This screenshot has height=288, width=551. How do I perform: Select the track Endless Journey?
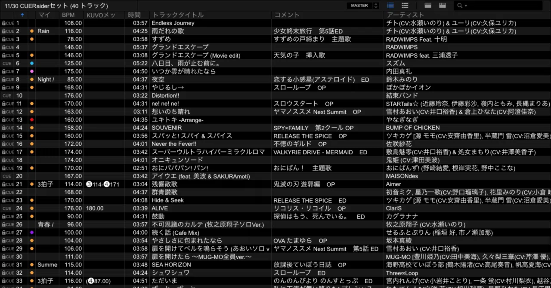[173, 23]
